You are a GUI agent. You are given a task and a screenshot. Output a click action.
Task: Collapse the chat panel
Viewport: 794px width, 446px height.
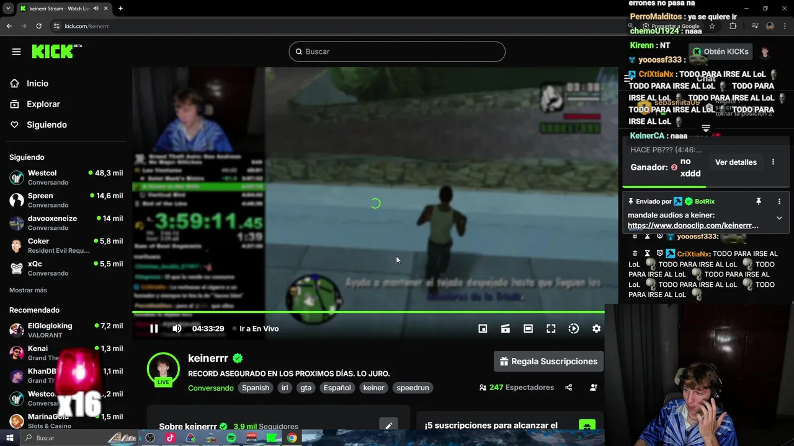(628, 77)
